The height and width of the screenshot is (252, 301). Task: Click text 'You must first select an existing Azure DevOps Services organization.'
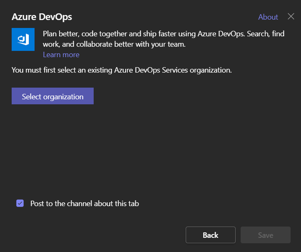[x=122, y=70]
